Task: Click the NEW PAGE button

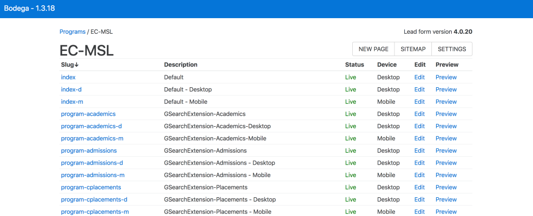Action: pyautogui.click(x=374, y=49)
